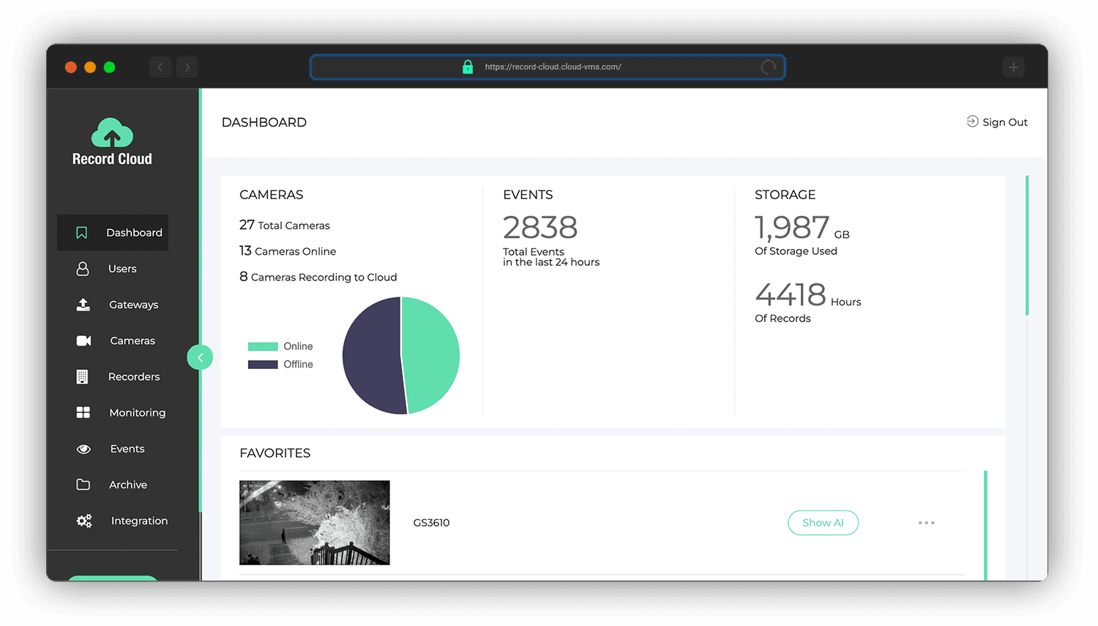
Task: Open the GS3610 camera thumbnail
Action: [315, 523]
